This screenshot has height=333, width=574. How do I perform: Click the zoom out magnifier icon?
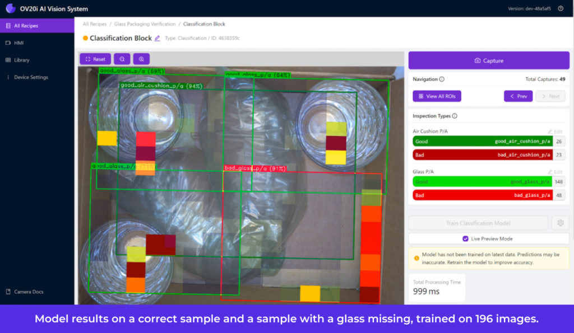122,59
